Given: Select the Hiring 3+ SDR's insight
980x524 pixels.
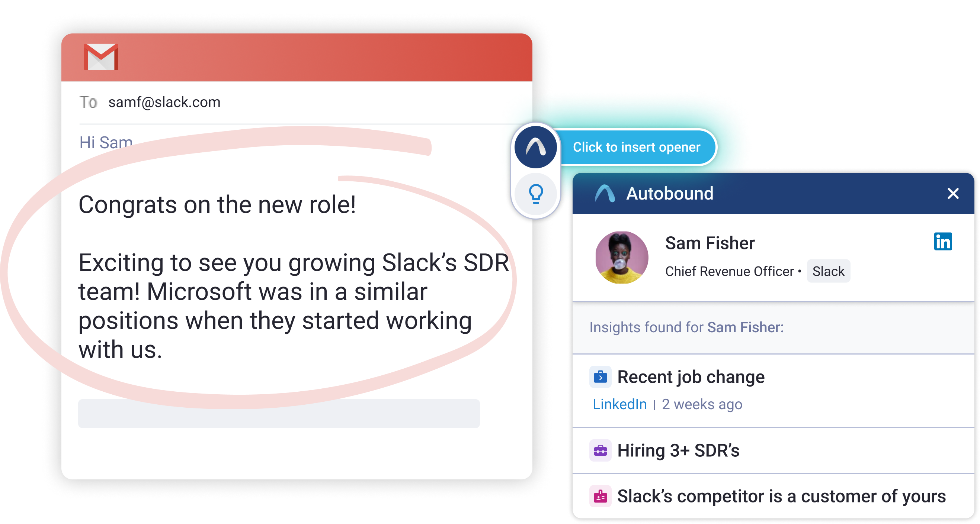Looking at the screenshot, I should (678, 451).
